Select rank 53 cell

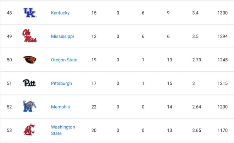click(9, 130)
